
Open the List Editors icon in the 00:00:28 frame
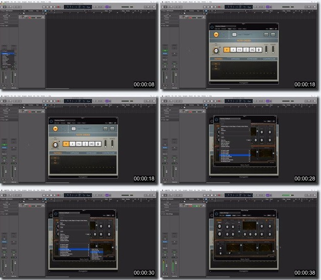click(x=305, y=101)
